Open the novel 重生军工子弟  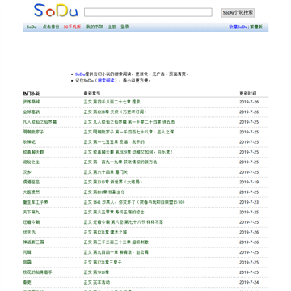coord(36,202)
